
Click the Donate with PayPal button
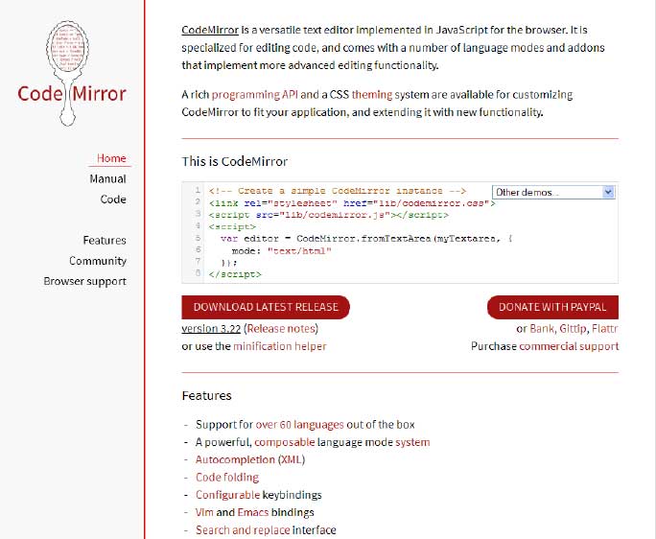tap(552, 307)
